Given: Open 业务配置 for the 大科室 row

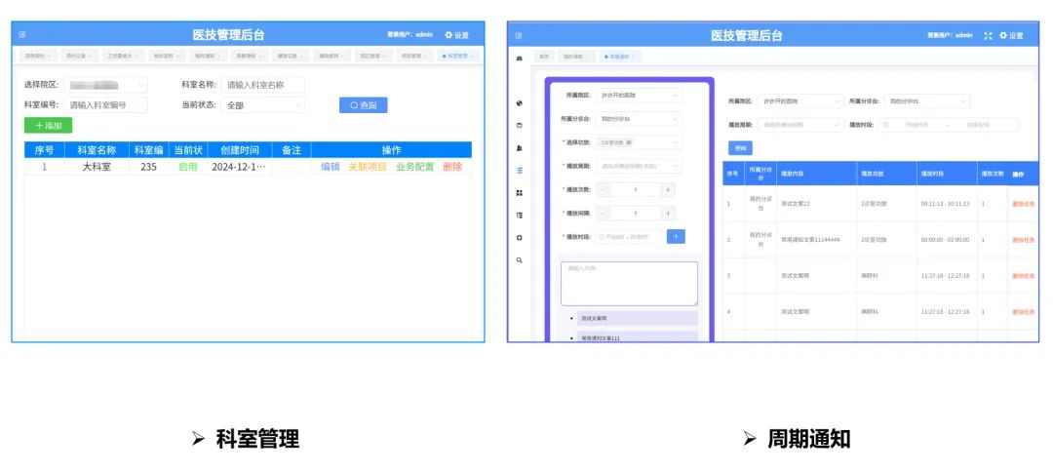Looking at the screenshot, I should point(415,167).
